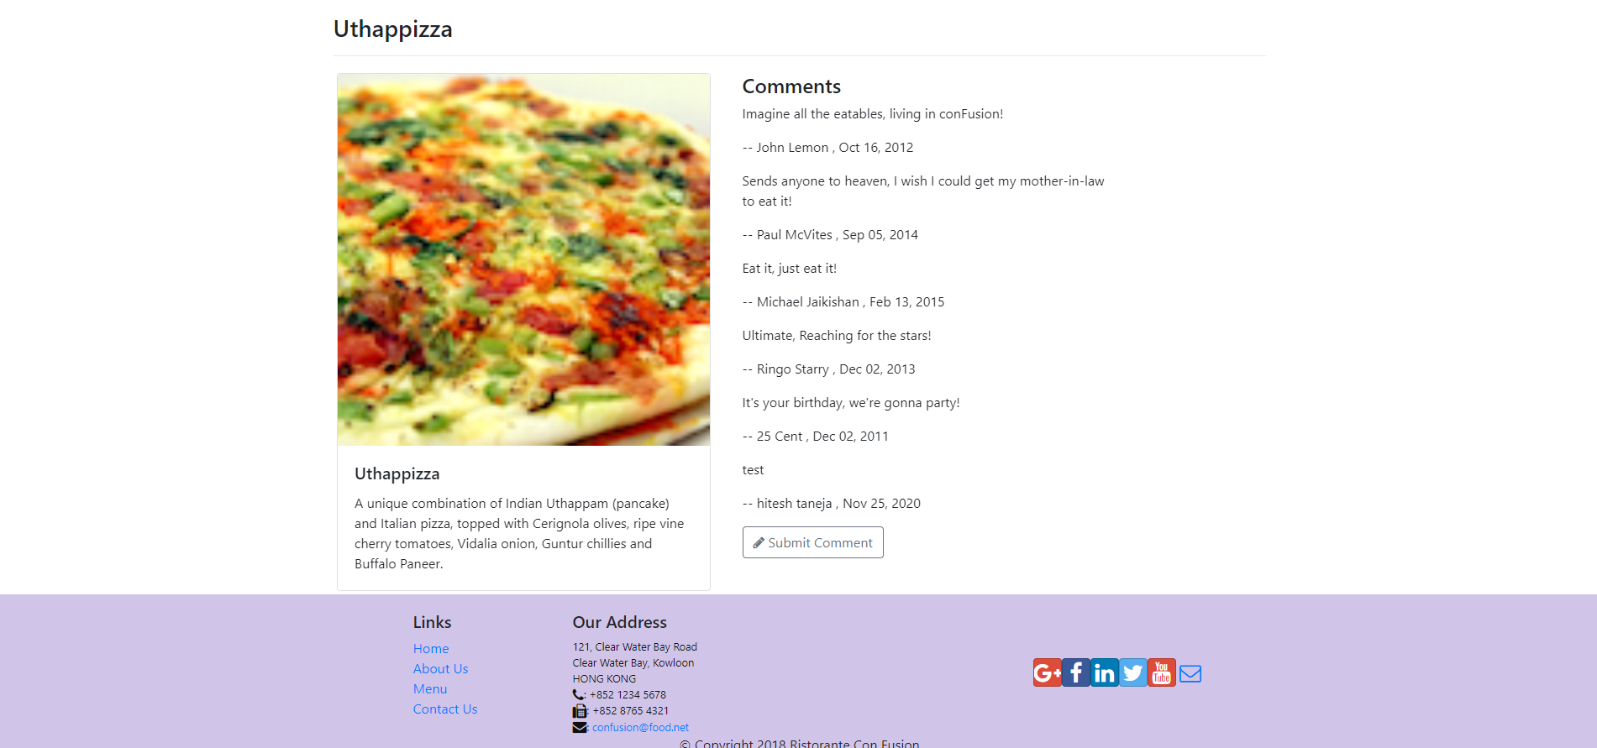Click the telephone icon beside +852 1234 5678

point(579,695)
